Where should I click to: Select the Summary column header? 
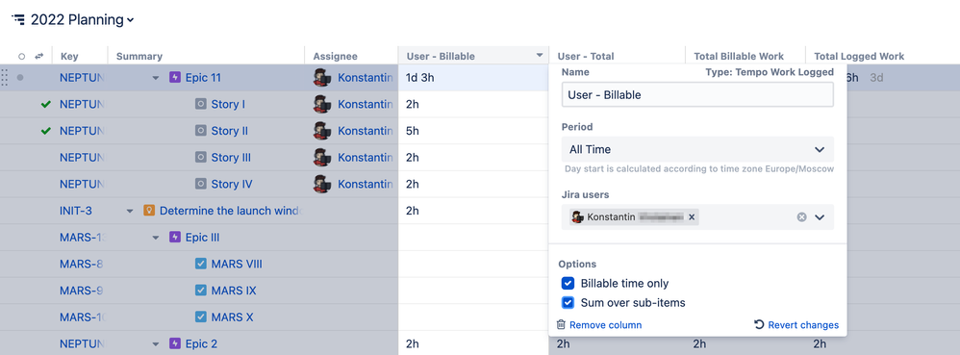point(139,57)
